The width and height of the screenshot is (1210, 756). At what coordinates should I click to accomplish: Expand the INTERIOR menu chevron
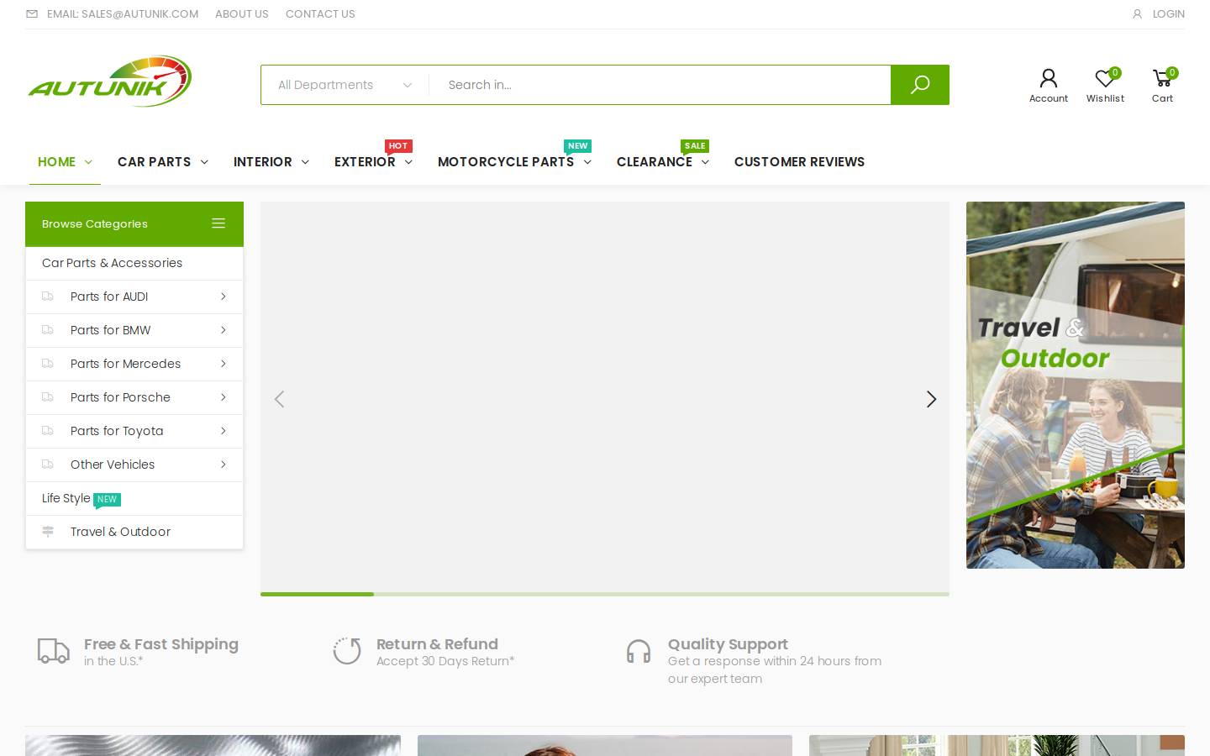click(x=305, y=162)
